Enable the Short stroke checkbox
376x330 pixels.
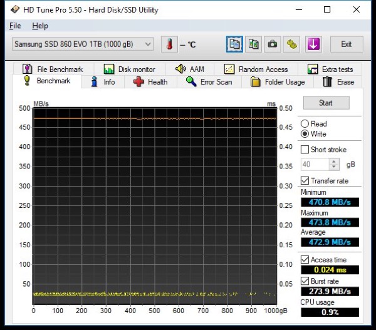click(x=305, y=150)
